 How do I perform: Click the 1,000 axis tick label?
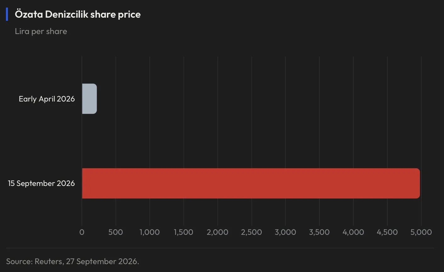[x=150, y=232]
